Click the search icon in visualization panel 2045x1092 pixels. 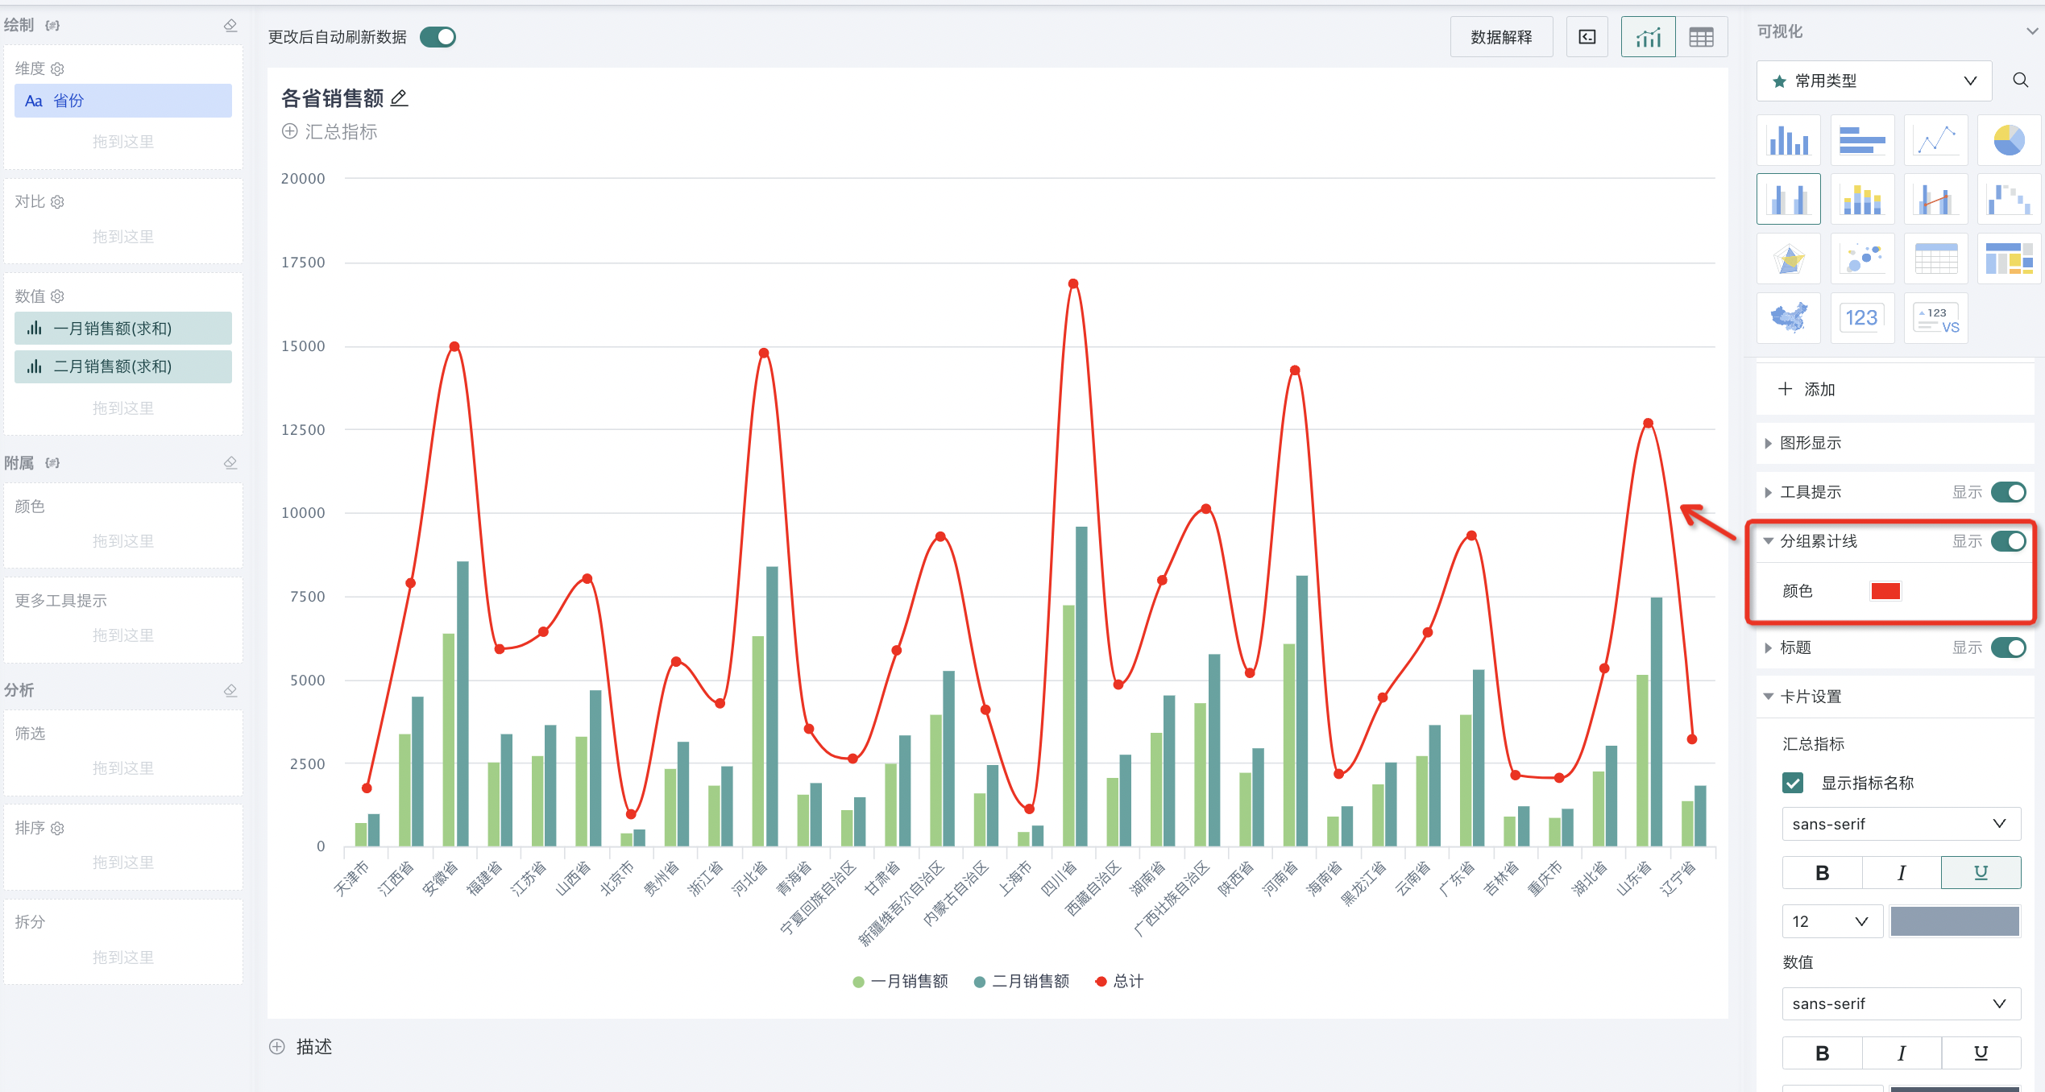tap(2020, 81)
